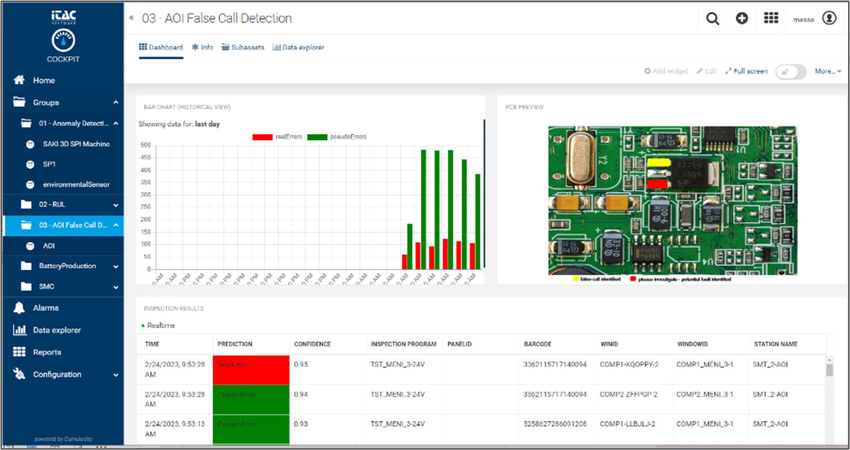The width and height of the screenshot is (850, 450).
Task: Enable Full screen mode
Action: [747, 71]
